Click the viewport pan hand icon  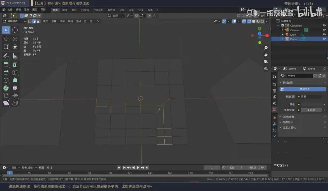point(266,55)
